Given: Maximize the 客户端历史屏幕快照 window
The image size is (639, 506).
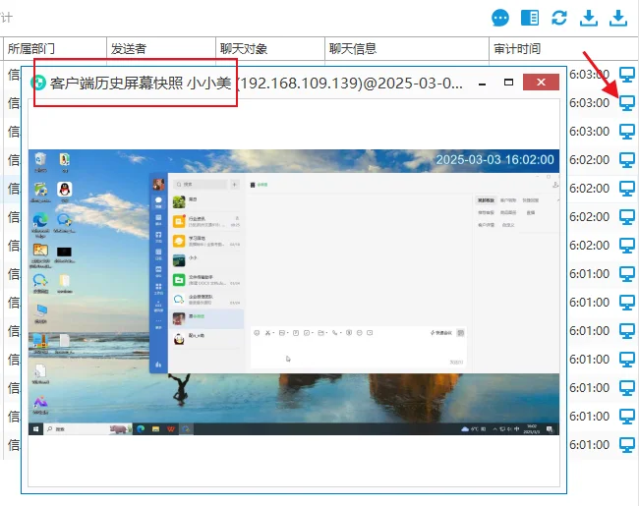Looking at the screenshot, I should (x=508, y=83).
